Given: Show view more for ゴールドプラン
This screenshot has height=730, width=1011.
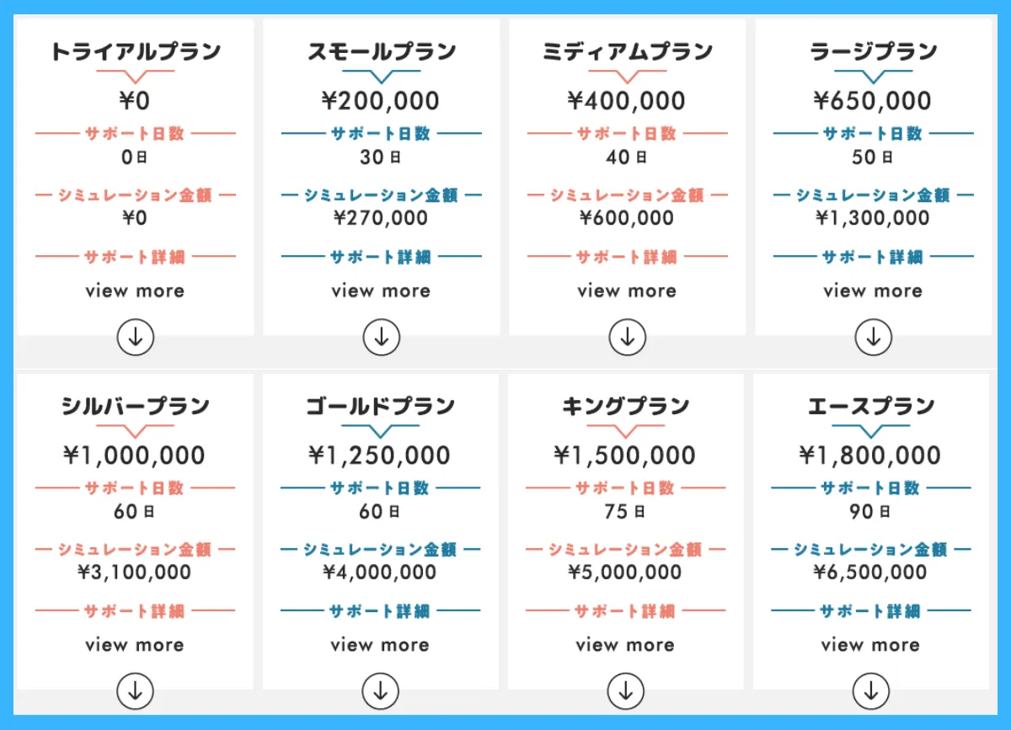Looking at the screenshot, I should 380,646.
